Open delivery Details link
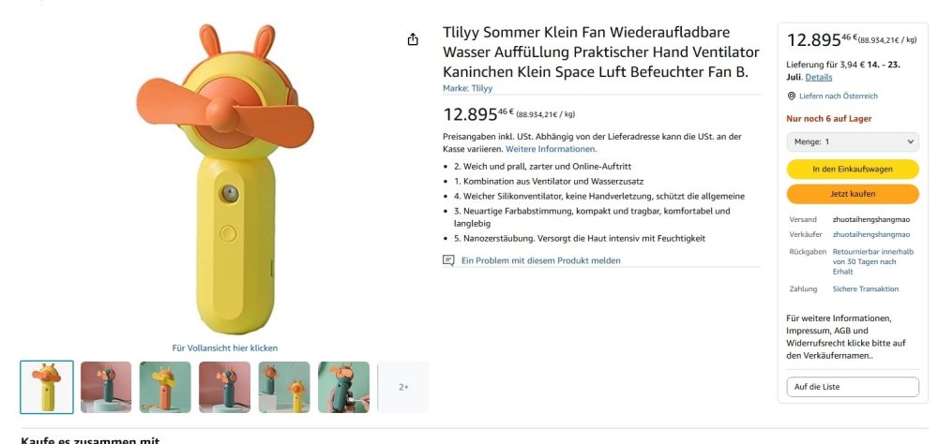This screenshot has height=444, width=938. point(819,77)
